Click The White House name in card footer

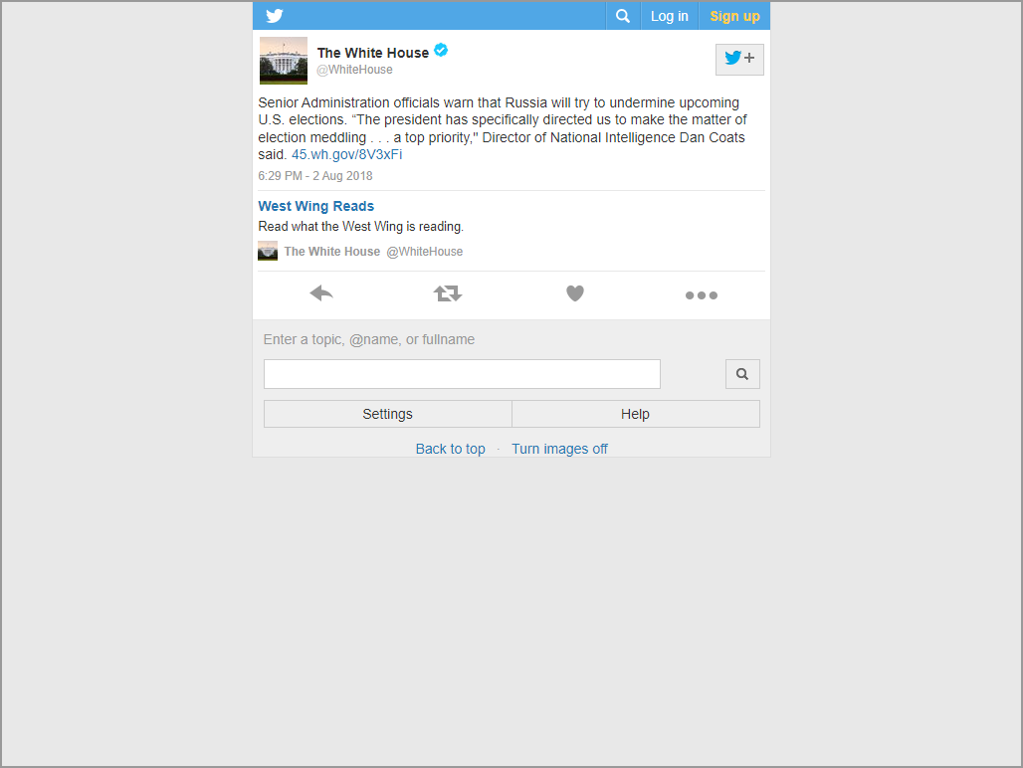332,252
